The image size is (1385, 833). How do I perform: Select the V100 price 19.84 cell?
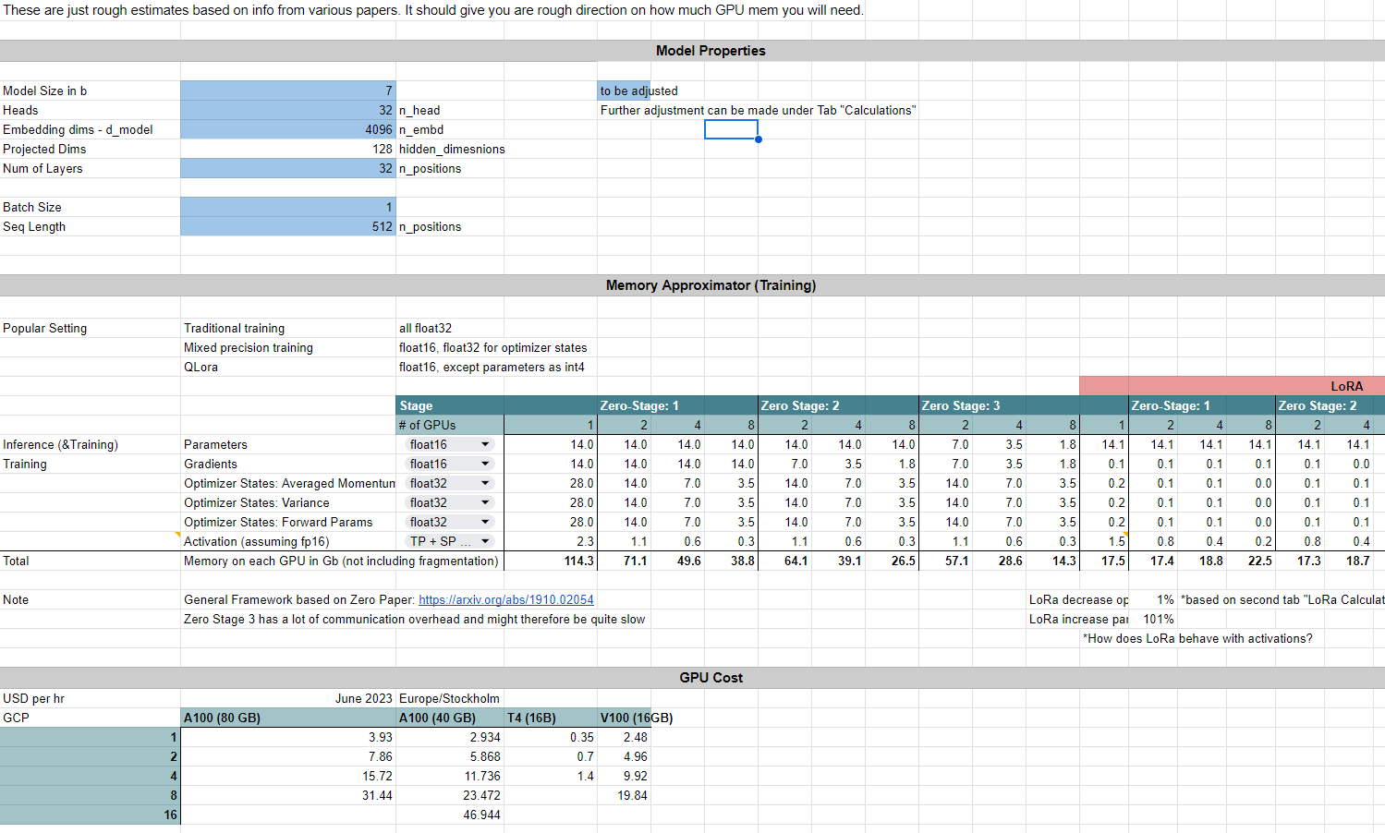tap(624, 795)
